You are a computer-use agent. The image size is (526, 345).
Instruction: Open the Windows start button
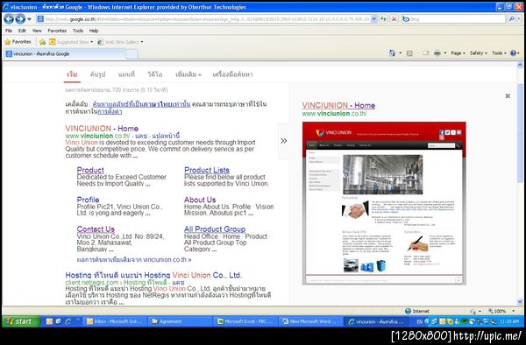(21, 321)
